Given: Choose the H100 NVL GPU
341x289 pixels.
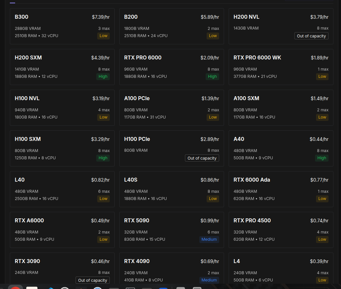Looking at the screenshot, I should pos(62,108).
